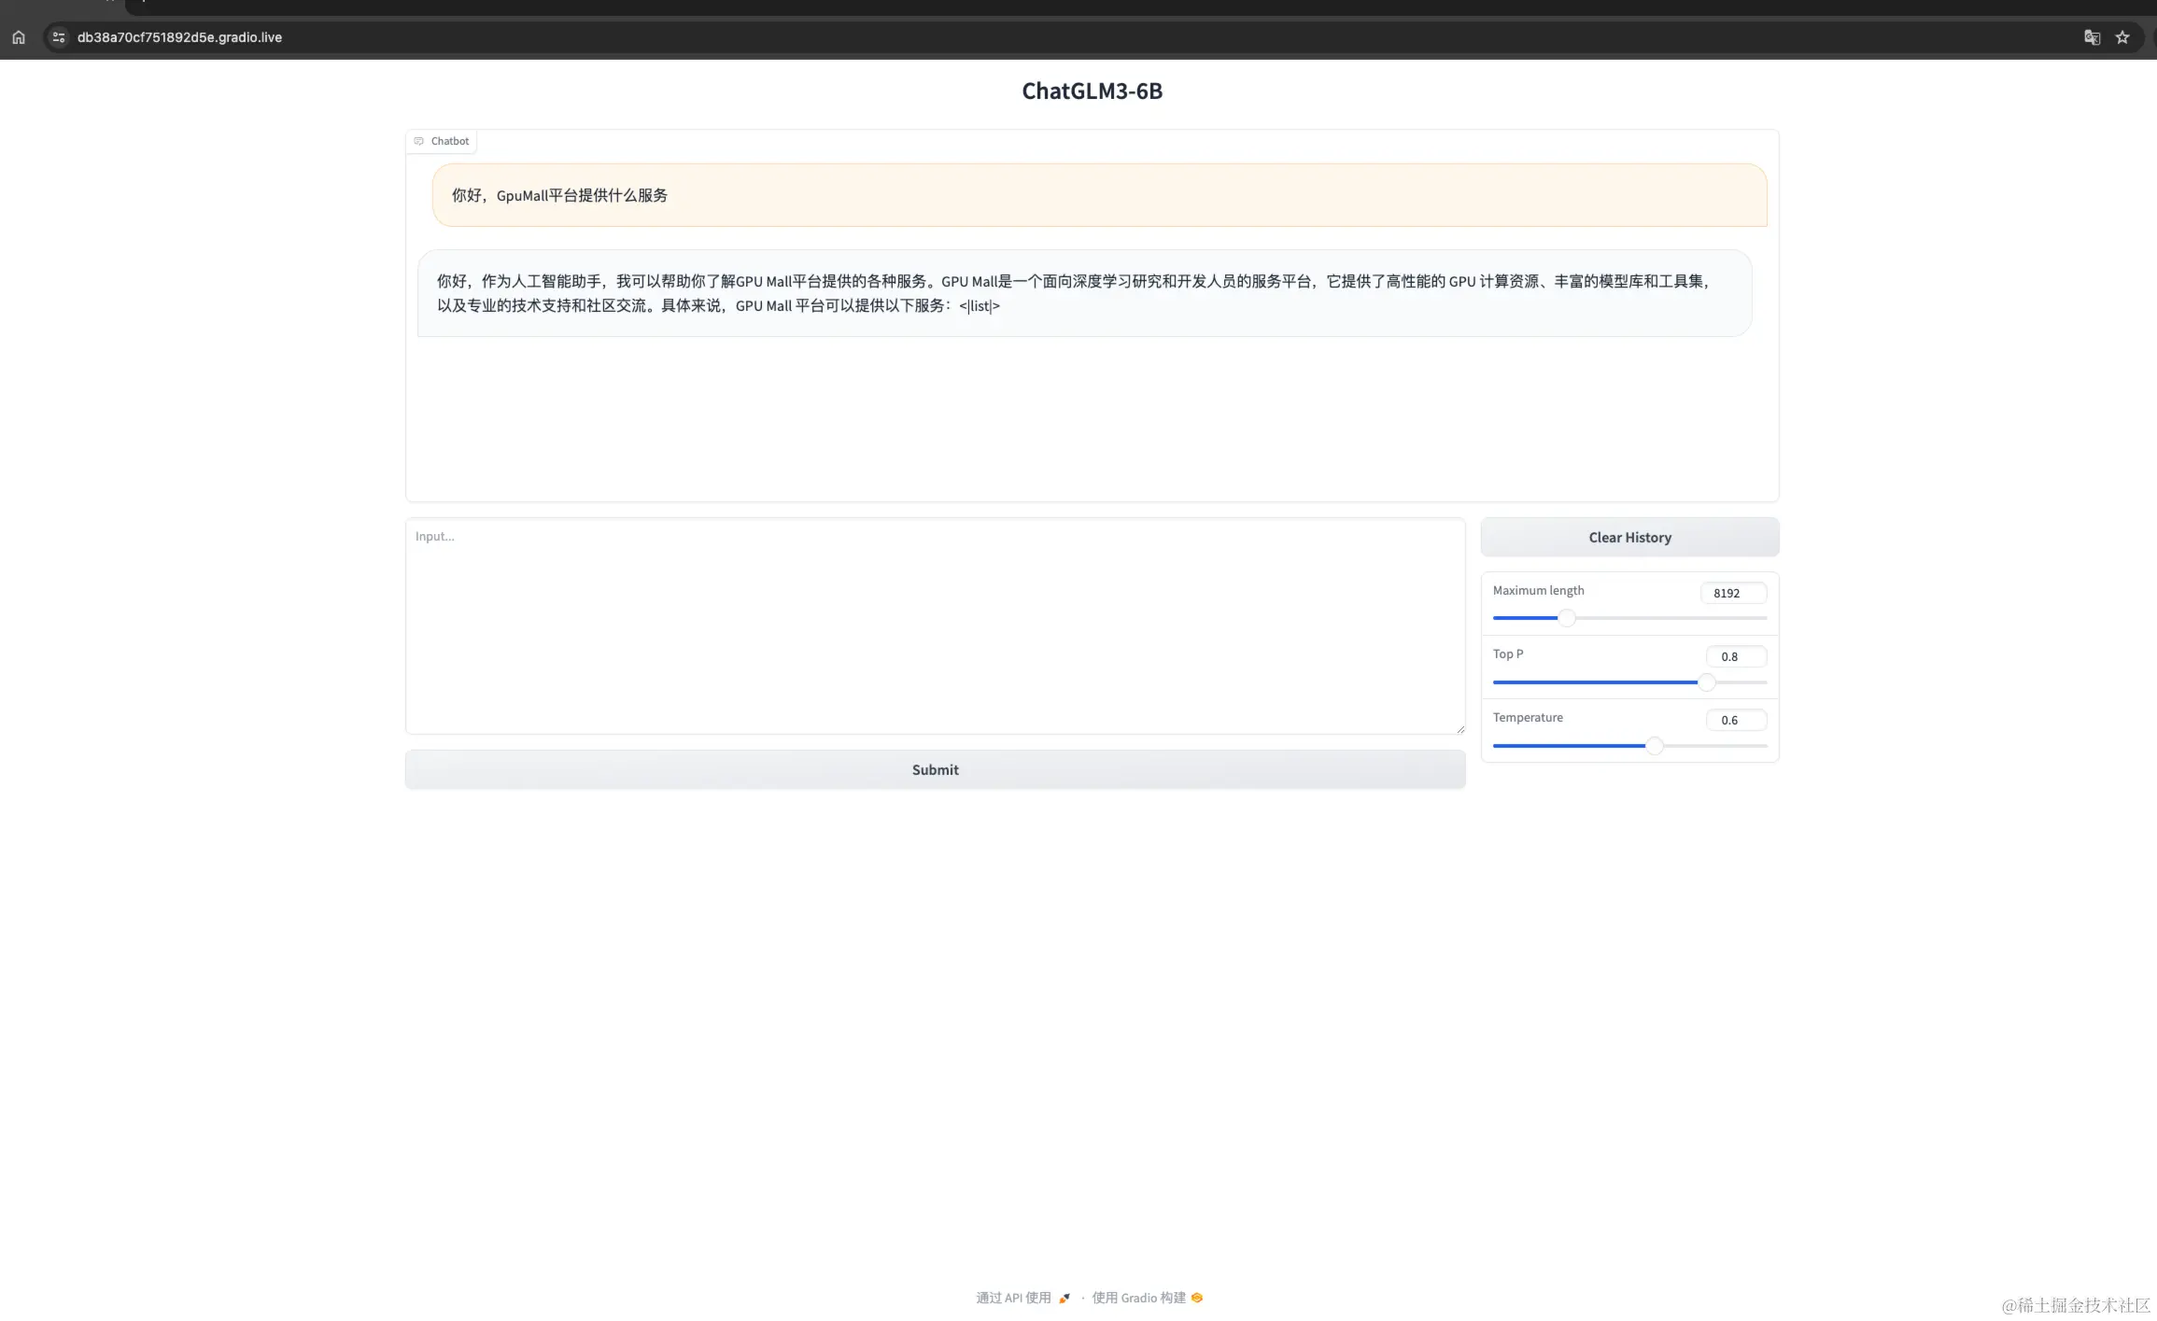Focus the Maximum length 8192 number box
Image resolution: width=2157 pixels, height=1321 pixels.
(x=1733, y=593)
